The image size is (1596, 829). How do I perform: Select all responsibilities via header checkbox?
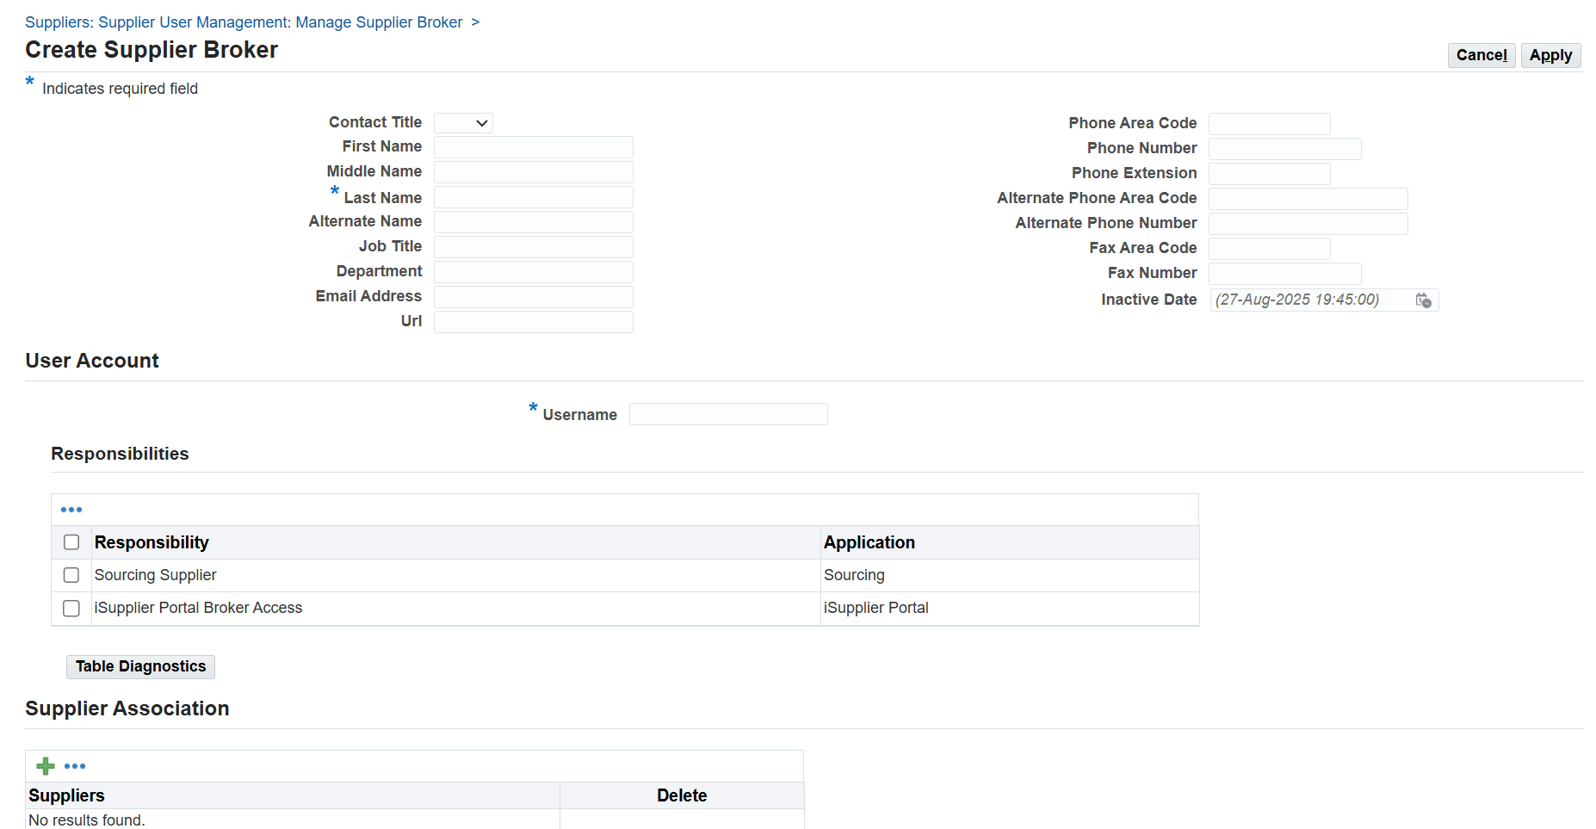[71, 542]
